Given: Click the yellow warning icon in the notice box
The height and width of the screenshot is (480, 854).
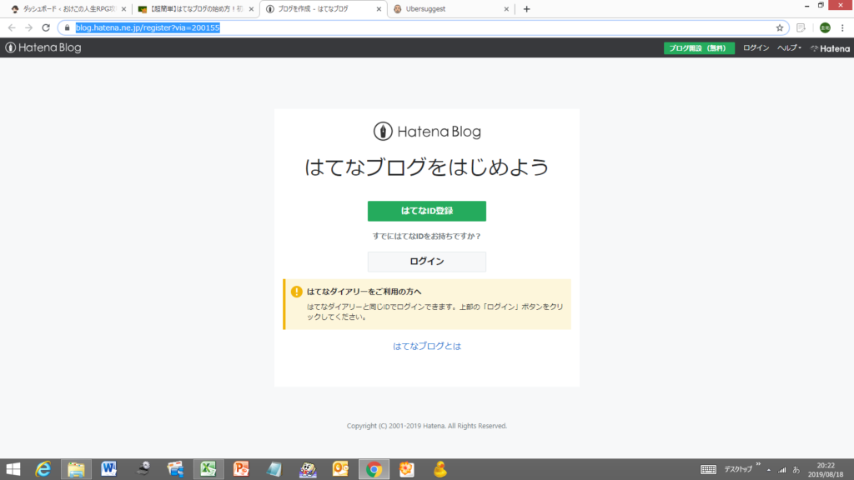Looking at the screenshot, I should (x=296, y=292).
